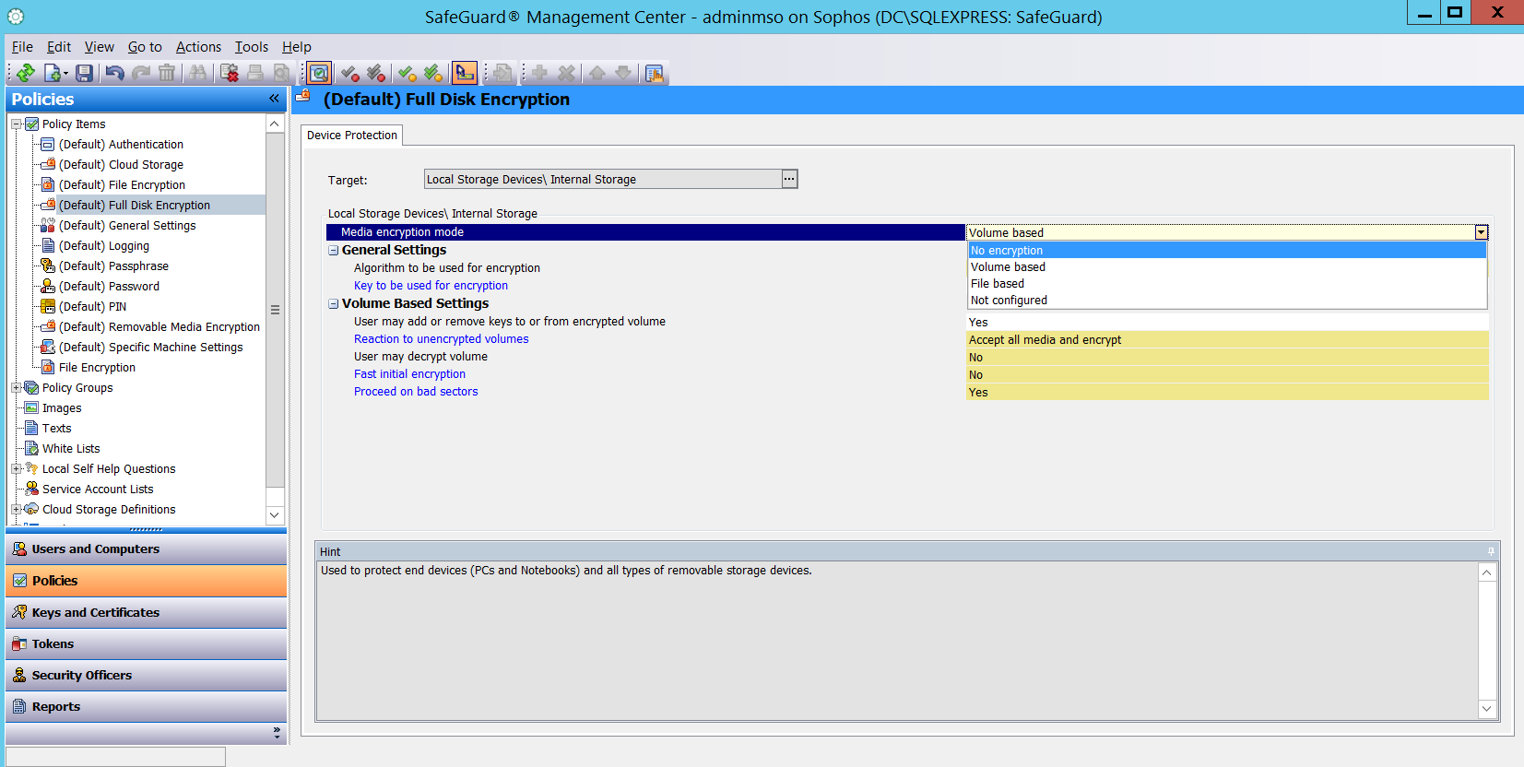This screenshot has width=1524, height=767.
Task: Click the printer icon in toolbar
Action: tap(255, 73)
